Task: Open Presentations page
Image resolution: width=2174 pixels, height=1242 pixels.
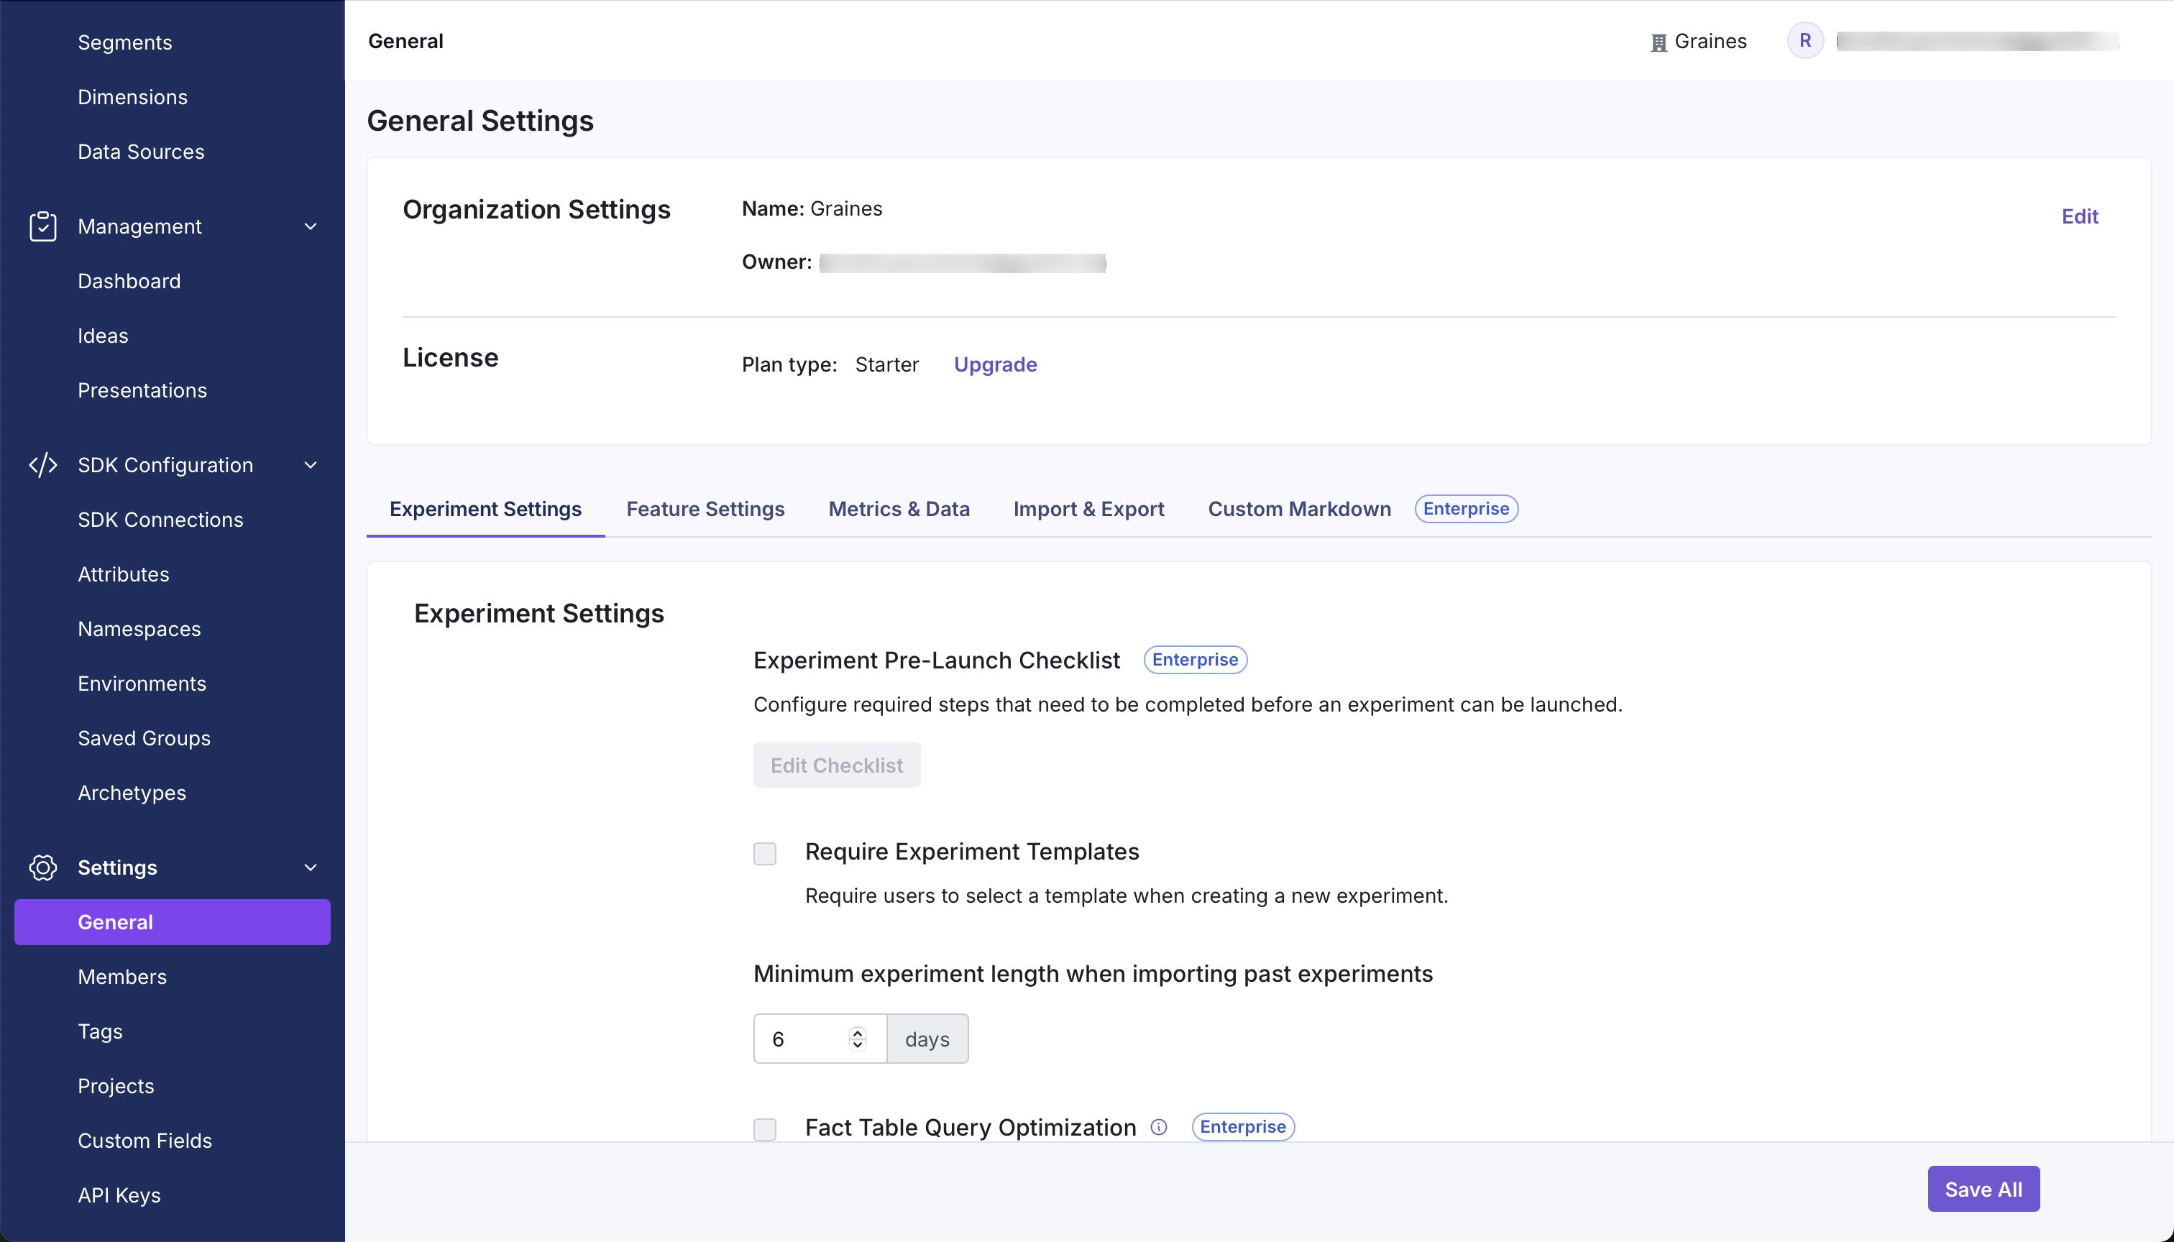Action: [142, 391]
